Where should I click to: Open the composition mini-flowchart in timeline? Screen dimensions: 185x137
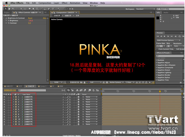63,90
